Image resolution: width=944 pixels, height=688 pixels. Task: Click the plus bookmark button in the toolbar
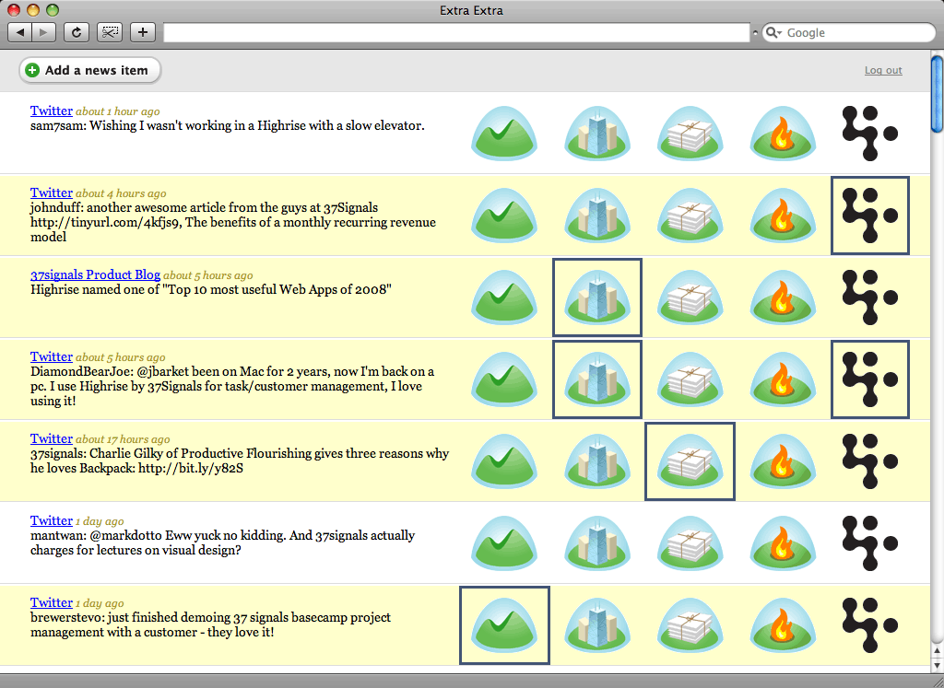tap(143, 32)
